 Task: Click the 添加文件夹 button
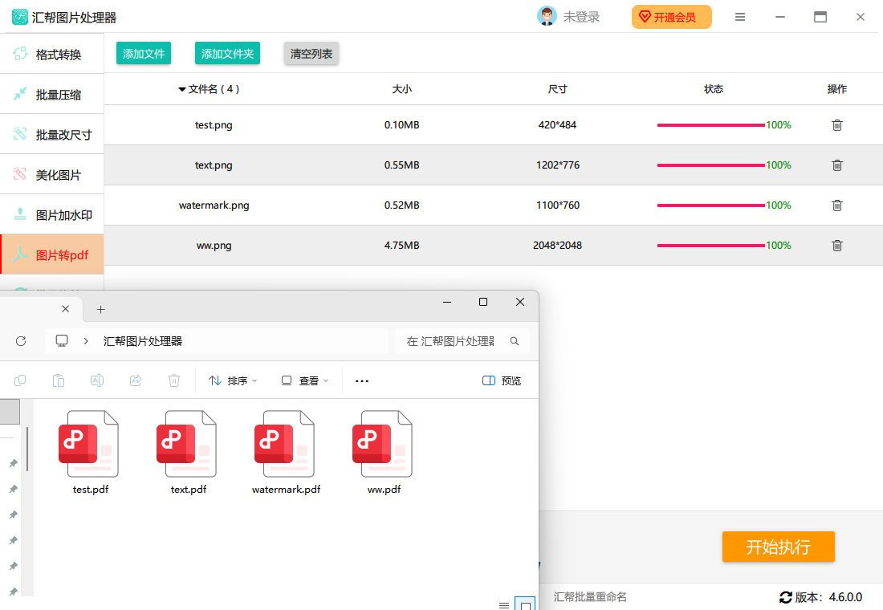(227, 54)
